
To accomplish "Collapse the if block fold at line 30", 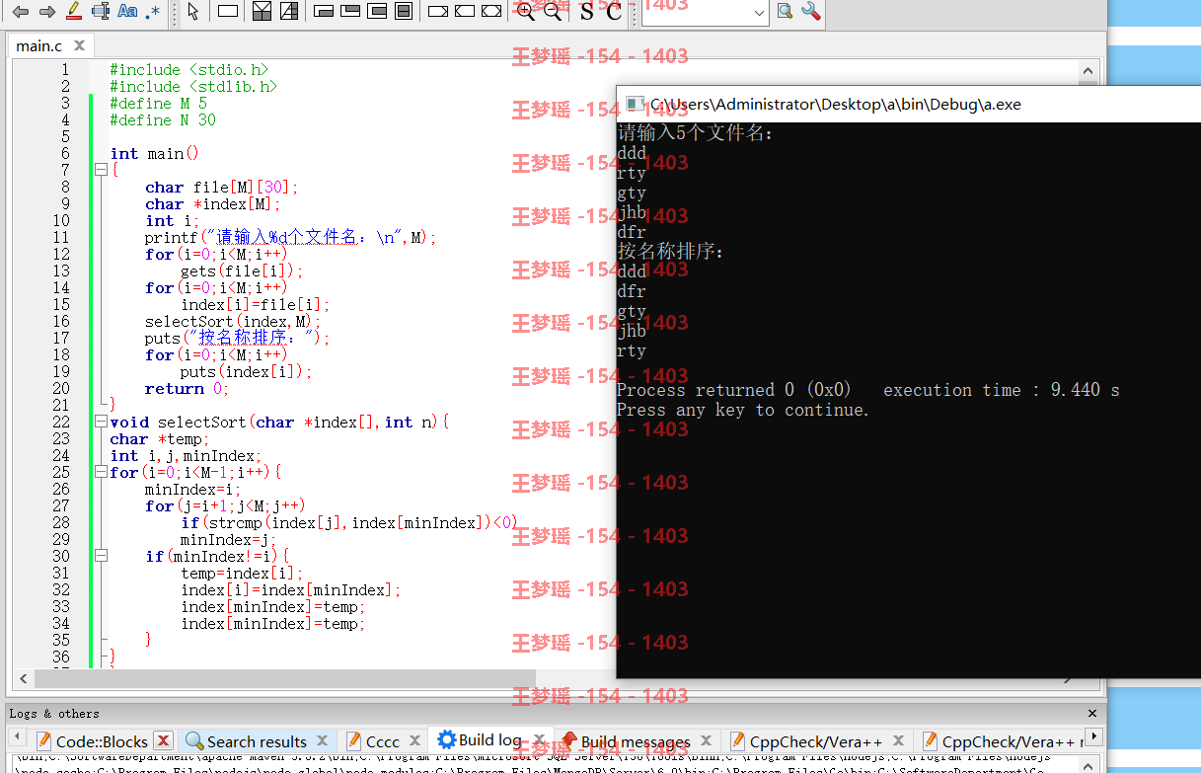I will click(100, 556).
